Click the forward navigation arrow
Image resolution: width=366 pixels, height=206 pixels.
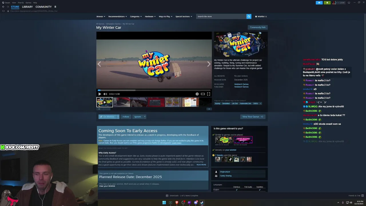[x=7, y=7]
